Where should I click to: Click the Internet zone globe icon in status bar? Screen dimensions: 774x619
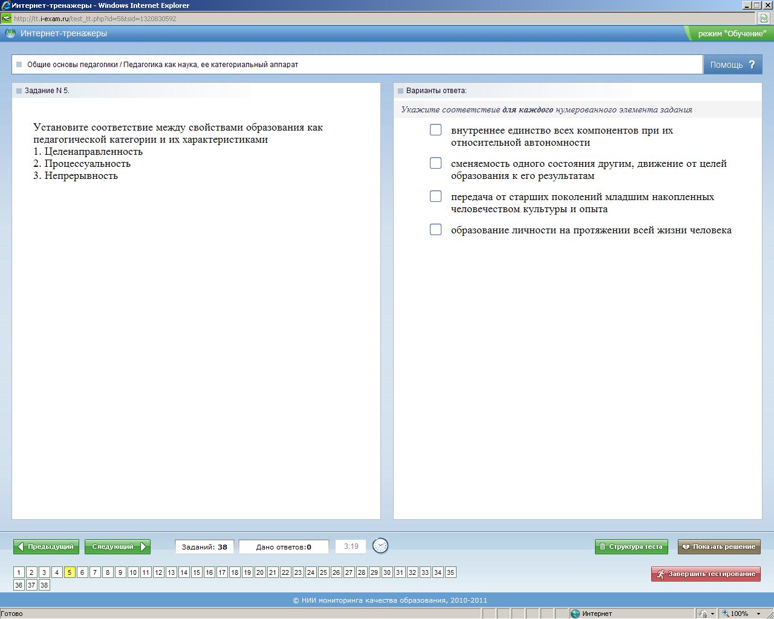tap(575, 614)
